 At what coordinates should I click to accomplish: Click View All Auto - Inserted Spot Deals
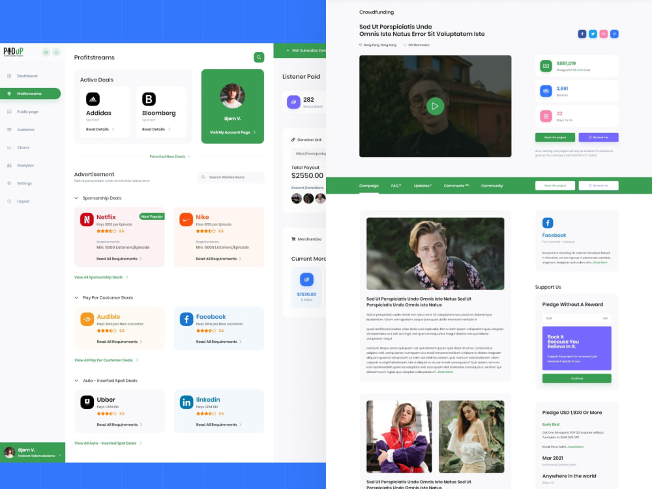(108, 443)
